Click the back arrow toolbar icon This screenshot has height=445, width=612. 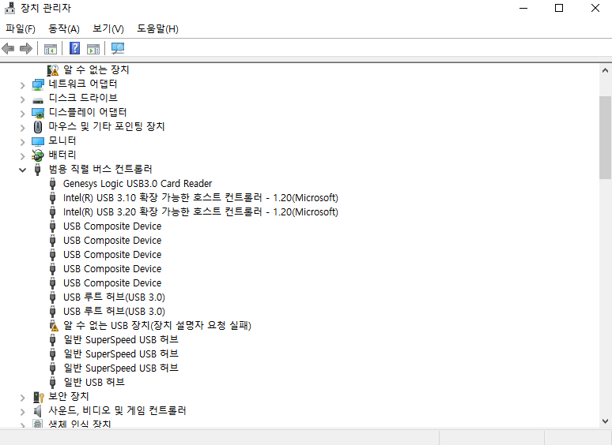pyautogui.click(x=8, y=49)
